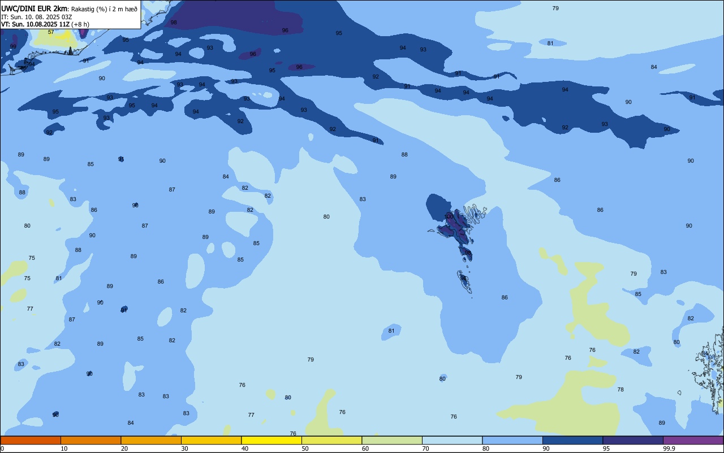Click the amber 20–30 legend swatch
724x453 pixels.
tap(151, 440)
